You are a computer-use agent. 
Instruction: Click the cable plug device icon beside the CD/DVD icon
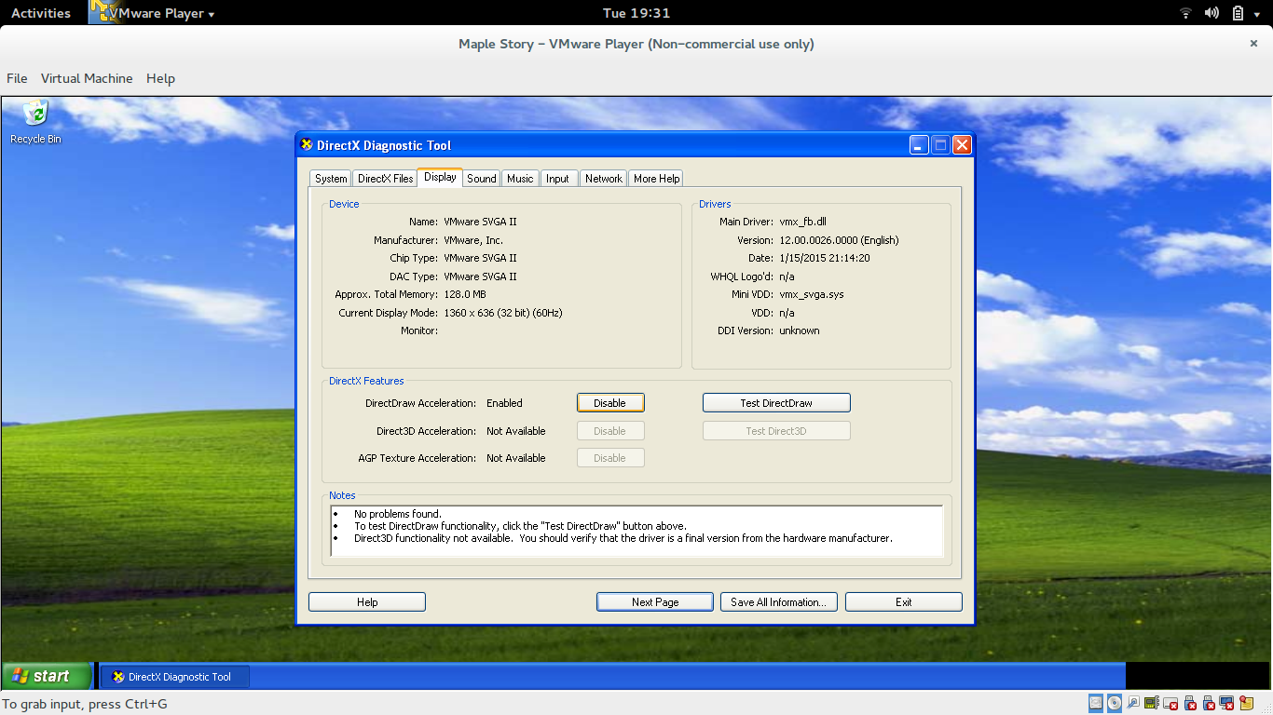tap(1133, 703)
